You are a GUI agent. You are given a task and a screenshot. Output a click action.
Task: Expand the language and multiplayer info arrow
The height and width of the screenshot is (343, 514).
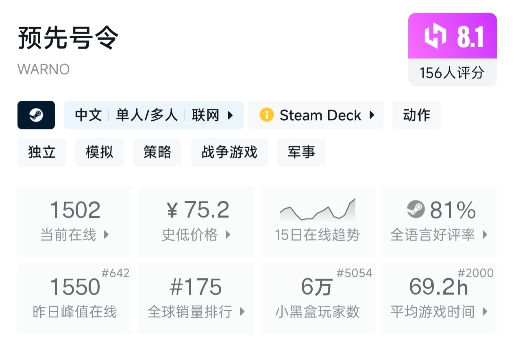(x=230, y=115)
